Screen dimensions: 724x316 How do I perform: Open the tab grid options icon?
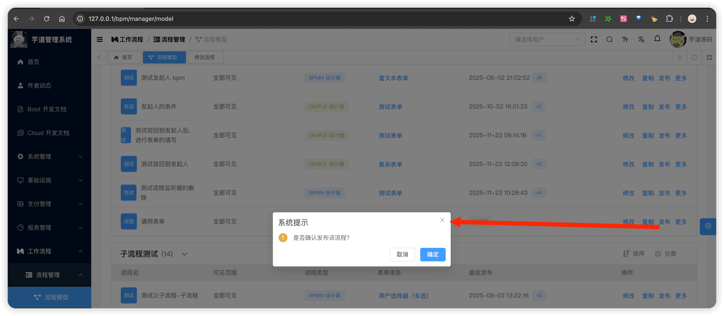(709, 58)
